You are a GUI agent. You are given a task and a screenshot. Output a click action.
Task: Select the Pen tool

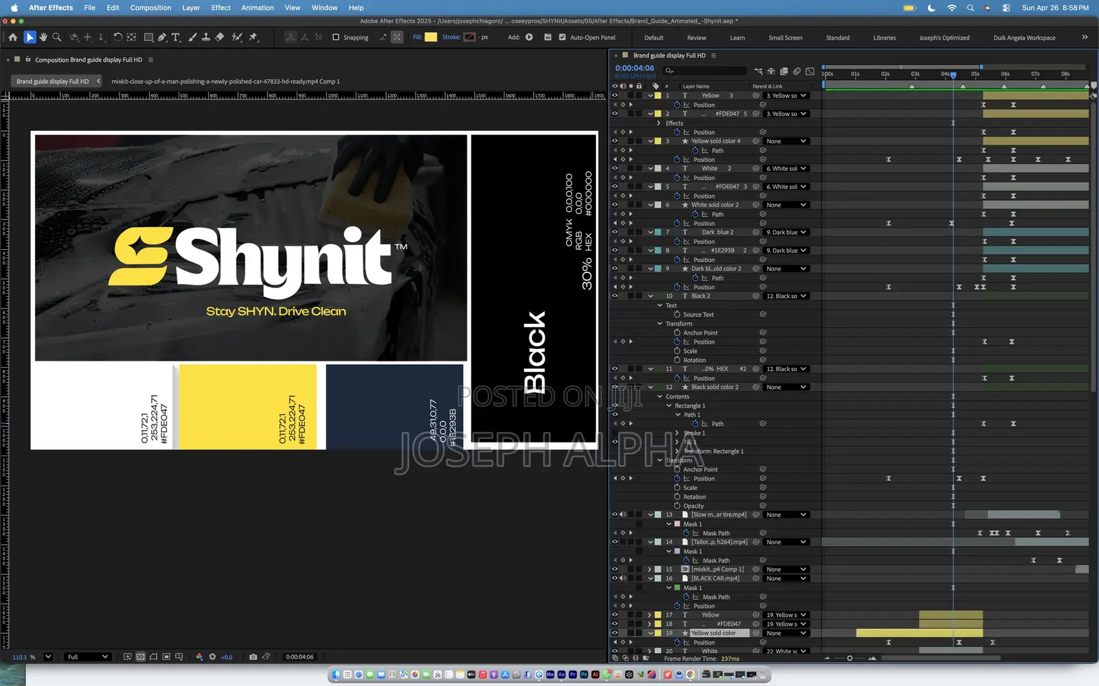[162, 37]
